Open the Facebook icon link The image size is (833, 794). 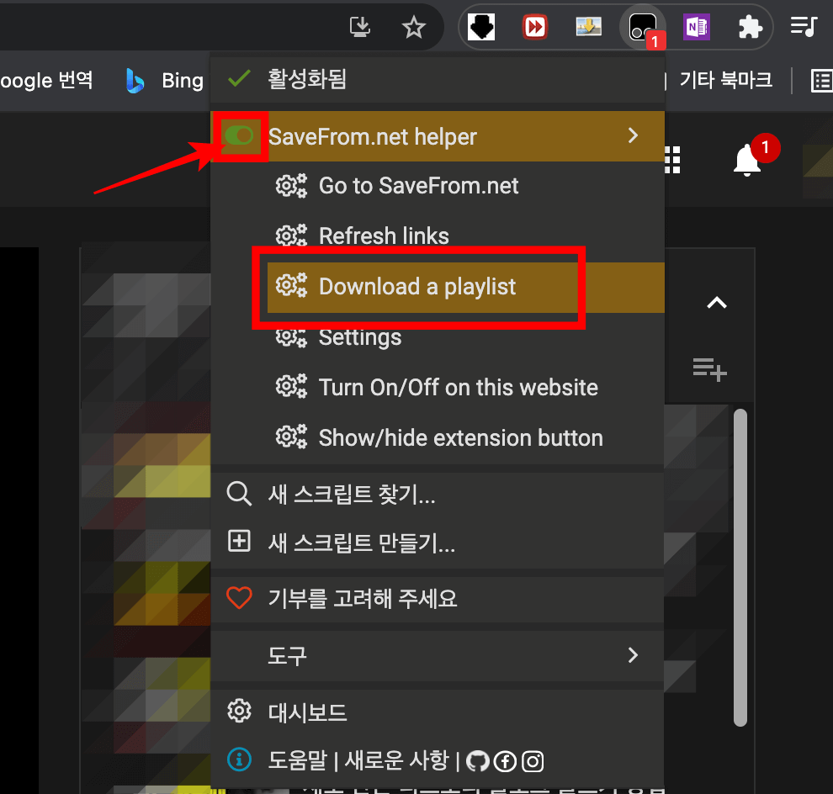click(x=505, y=761)
